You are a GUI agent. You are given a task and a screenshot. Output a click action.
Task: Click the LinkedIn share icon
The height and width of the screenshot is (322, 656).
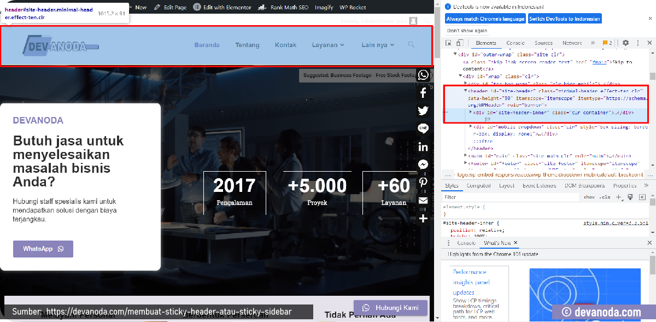coord(423,147)
